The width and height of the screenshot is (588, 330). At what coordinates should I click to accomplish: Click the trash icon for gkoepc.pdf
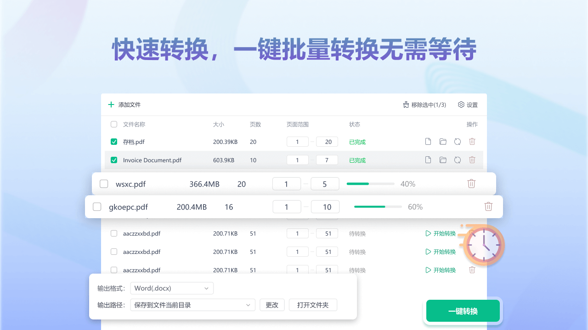tap(488, 206)
